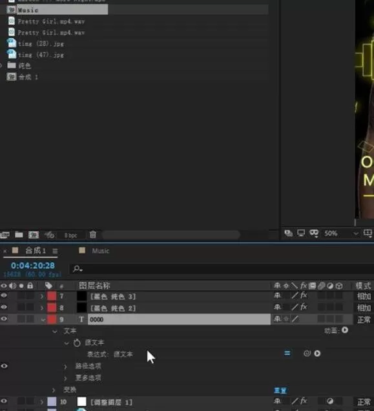
Task: Click the 0:04:20:28 current timecode
Action: coord(33,266)
